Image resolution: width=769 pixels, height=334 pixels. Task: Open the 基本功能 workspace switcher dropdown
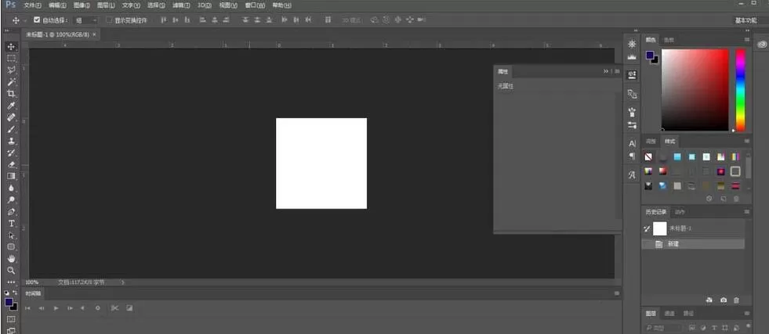click(x=745, y=20)
